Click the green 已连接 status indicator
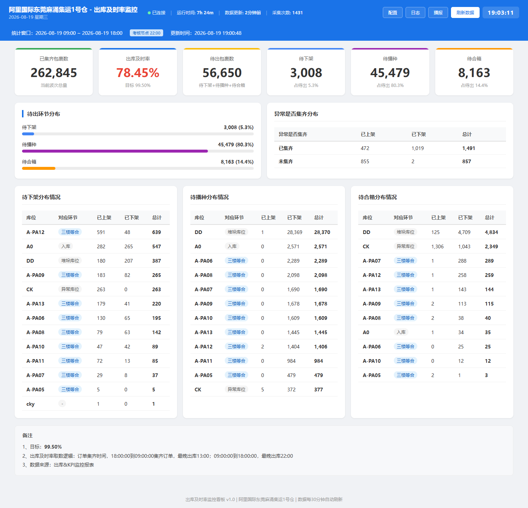Viewport: 528px width, 508px height. [x=157, y=13]
